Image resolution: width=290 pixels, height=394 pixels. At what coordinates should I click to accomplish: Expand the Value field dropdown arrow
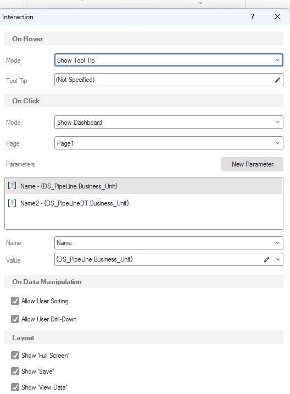point(278,259)
